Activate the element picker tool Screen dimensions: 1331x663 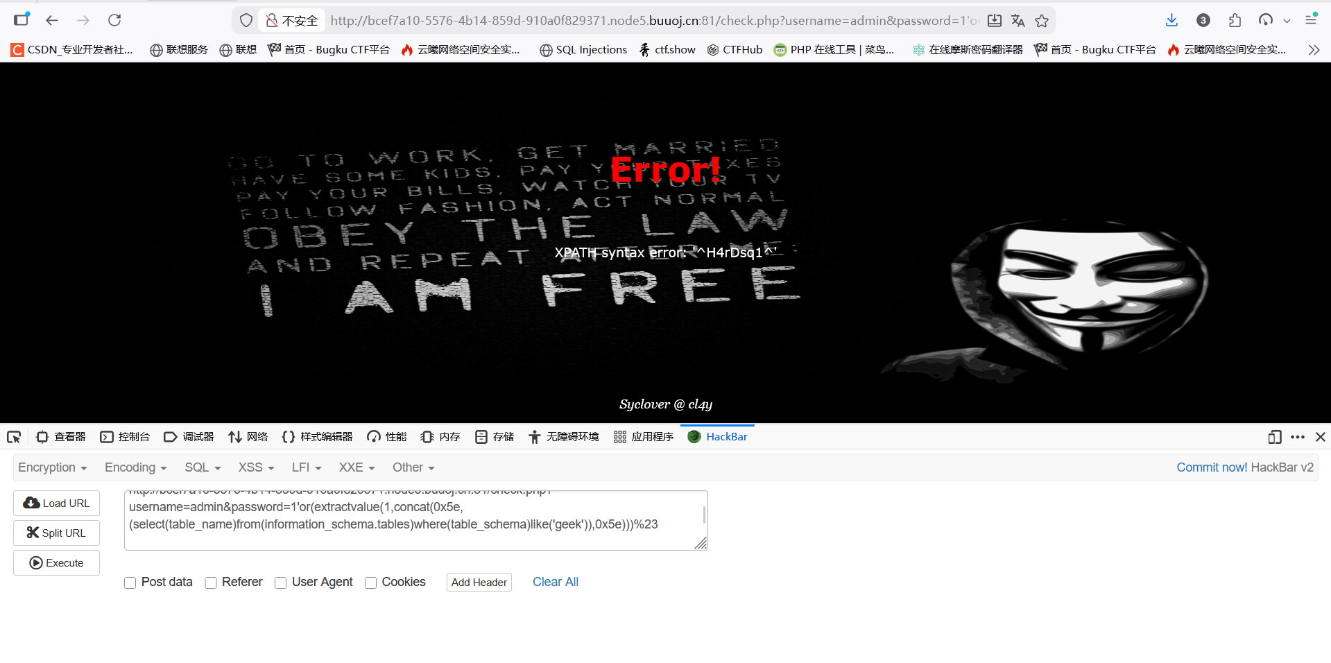tap(14, 437)
